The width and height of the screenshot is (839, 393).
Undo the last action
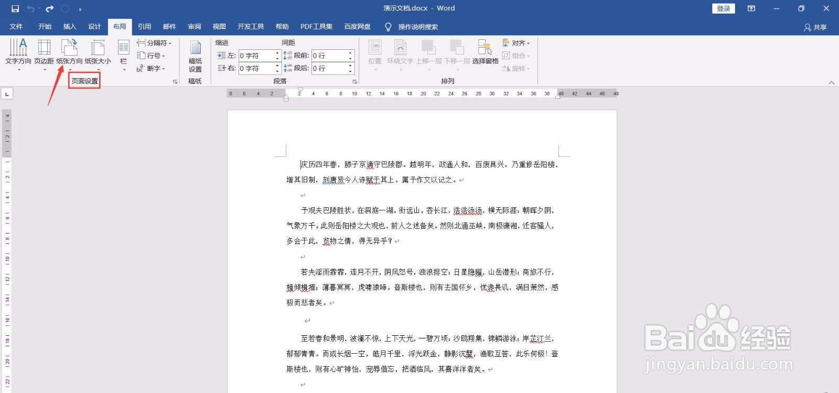[31, 8]
